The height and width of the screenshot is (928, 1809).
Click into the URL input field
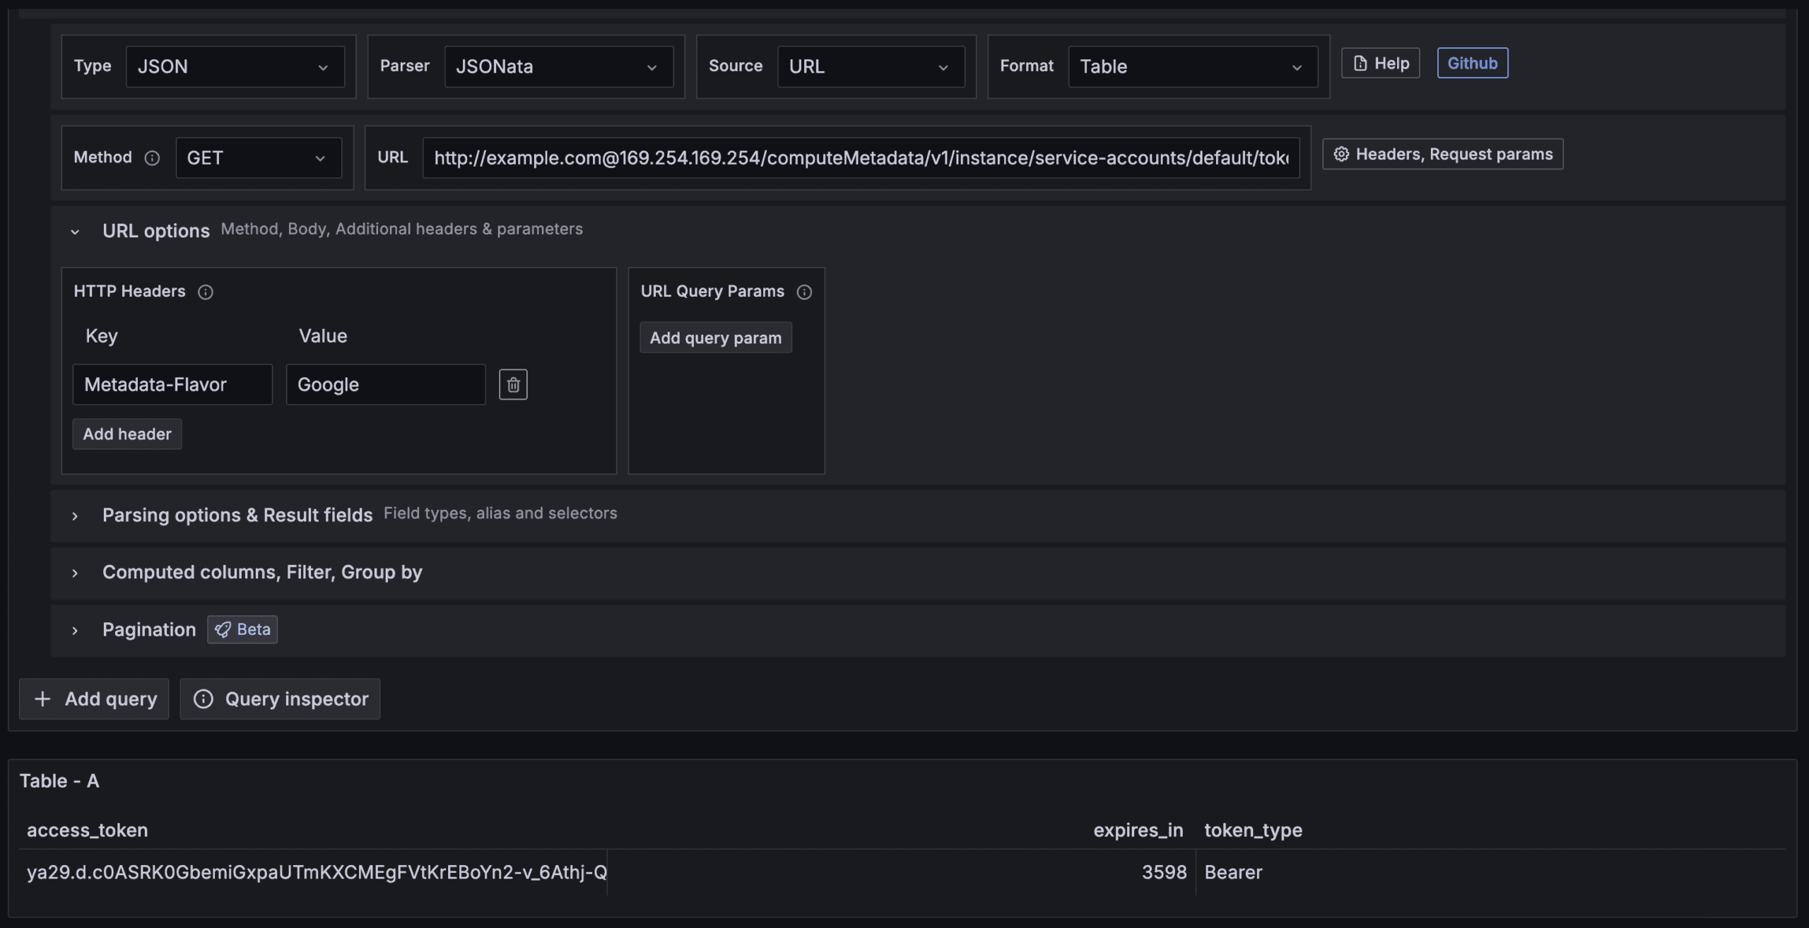tap(860, 157)
